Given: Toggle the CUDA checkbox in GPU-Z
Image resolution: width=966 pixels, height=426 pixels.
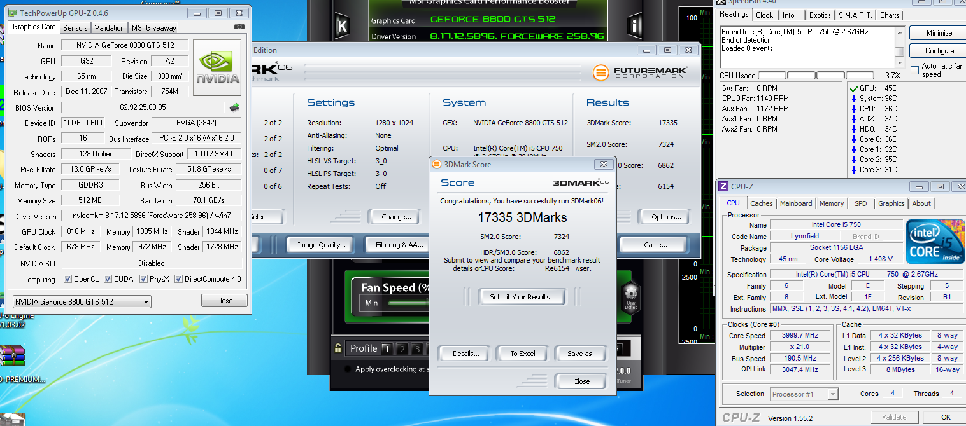Looking at the screenshot, I should click(108, 279).
